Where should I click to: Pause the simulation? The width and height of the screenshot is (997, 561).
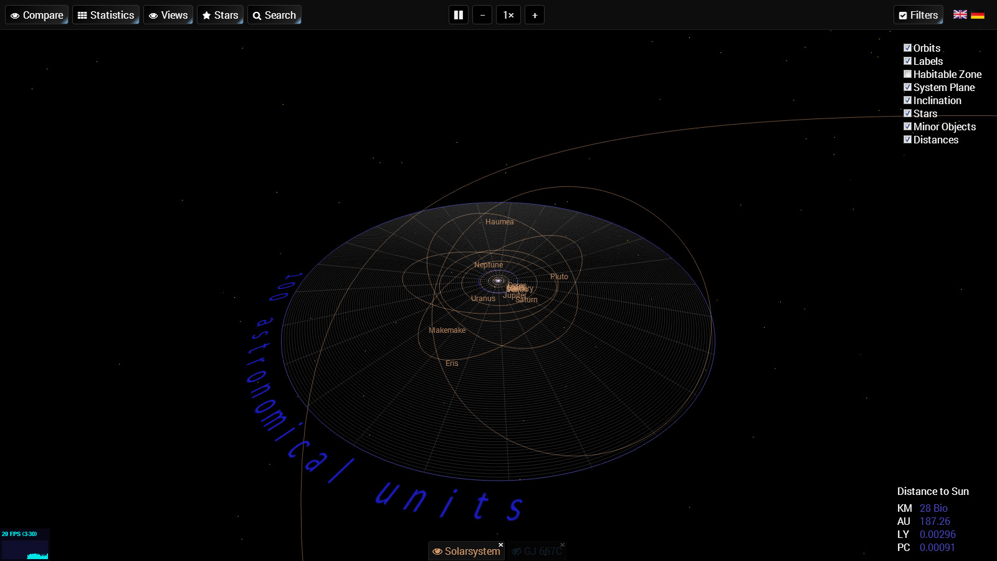pos(459,15)
